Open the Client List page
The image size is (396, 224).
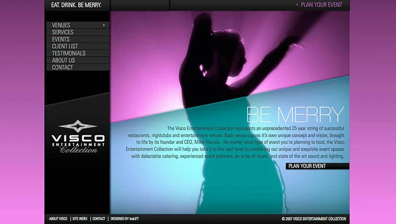pos(78,46)
